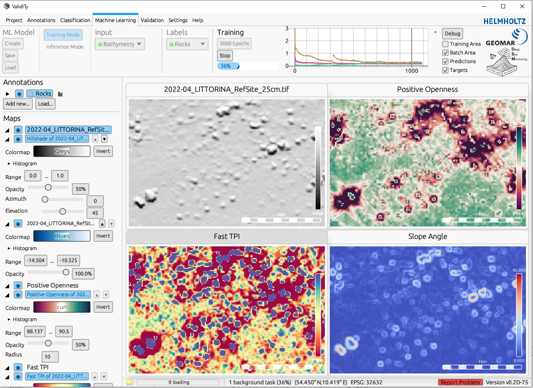Switch to the Validation tab

152,20
